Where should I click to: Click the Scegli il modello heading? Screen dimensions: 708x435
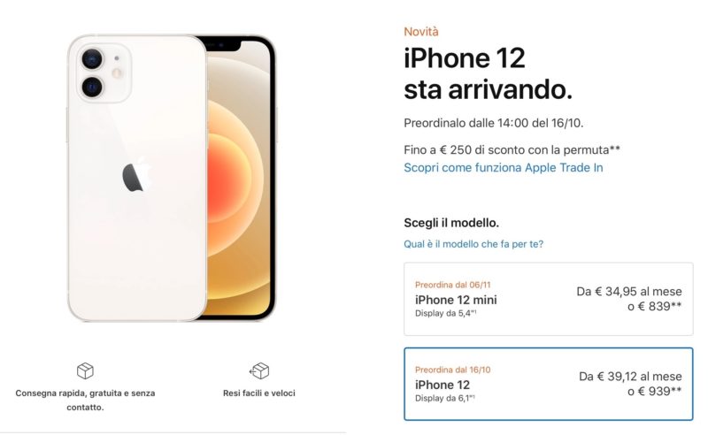coord(451,223)
